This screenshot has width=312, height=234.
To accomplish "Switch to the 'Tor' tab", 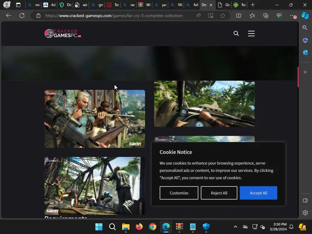I will (239, 5).
